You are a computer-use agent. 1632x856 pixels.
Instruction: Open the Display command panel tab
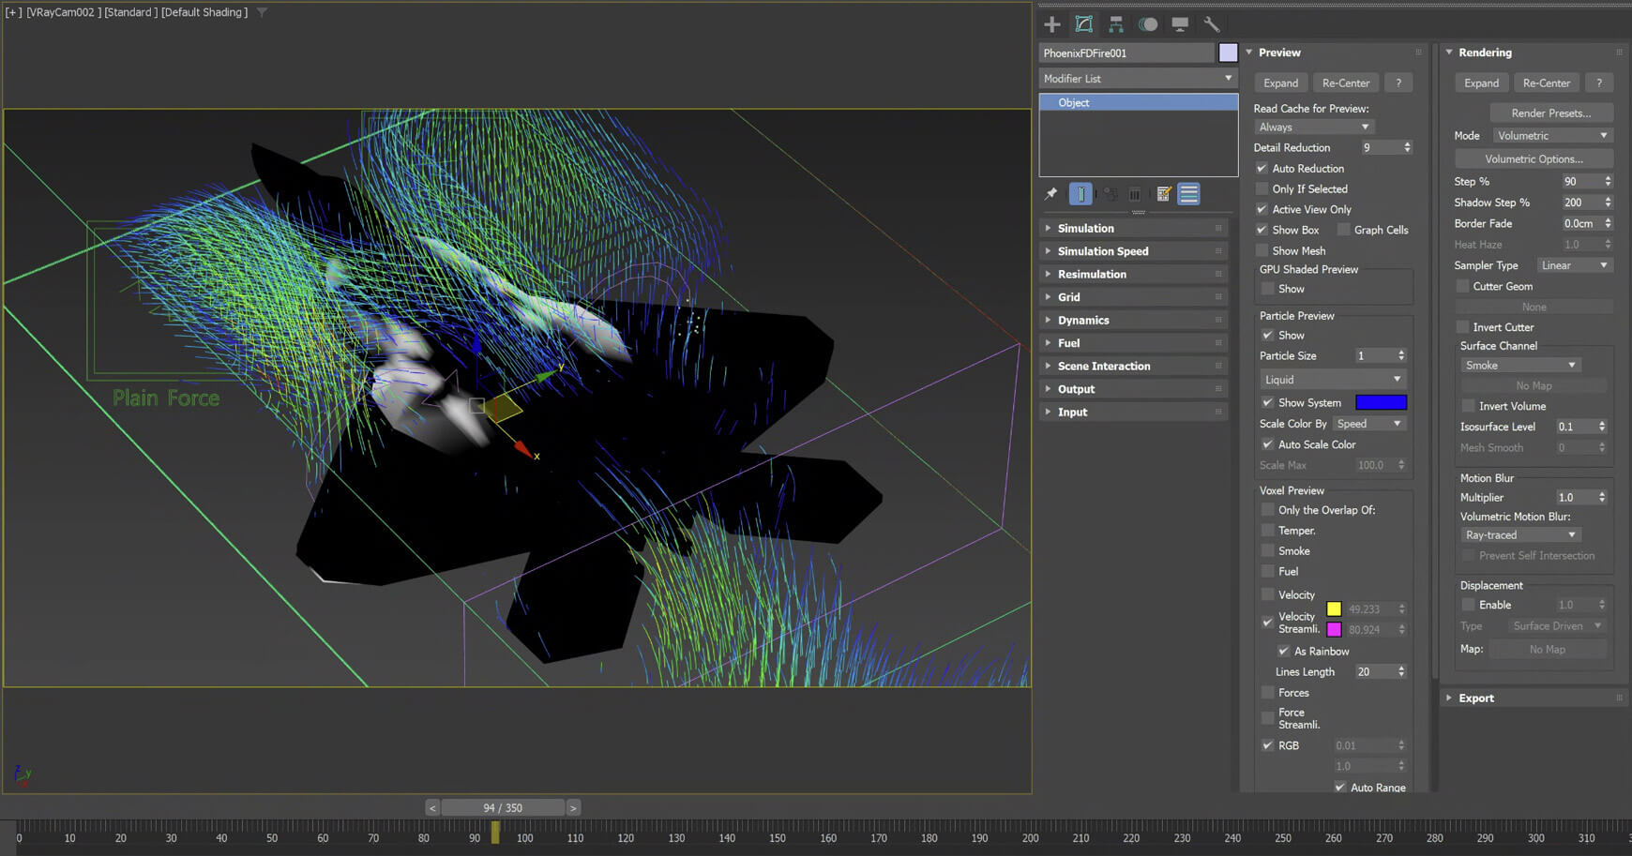click(1180, 24)
